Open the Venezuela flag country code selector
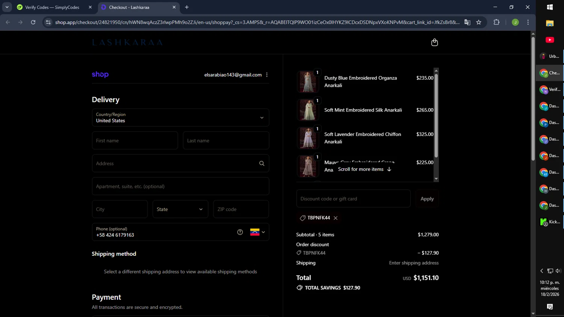 coord(258,232)
